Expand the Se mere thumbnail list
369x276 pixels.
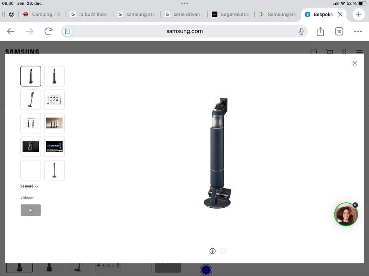click(x=29, y=186)
